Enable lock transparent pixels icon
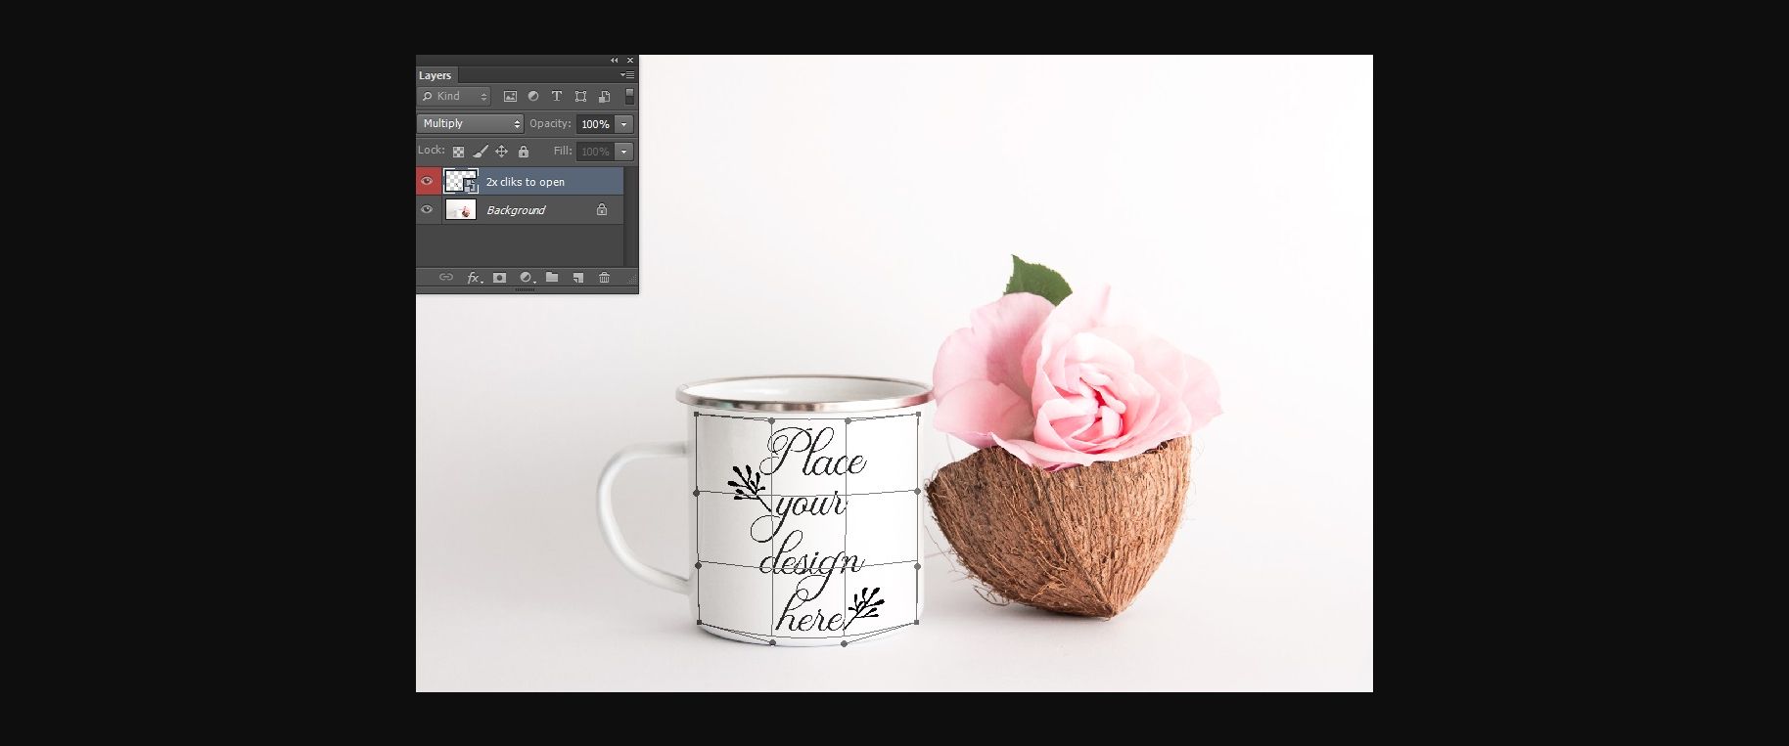Screen dimensions: 1789x746 (458, 152)
